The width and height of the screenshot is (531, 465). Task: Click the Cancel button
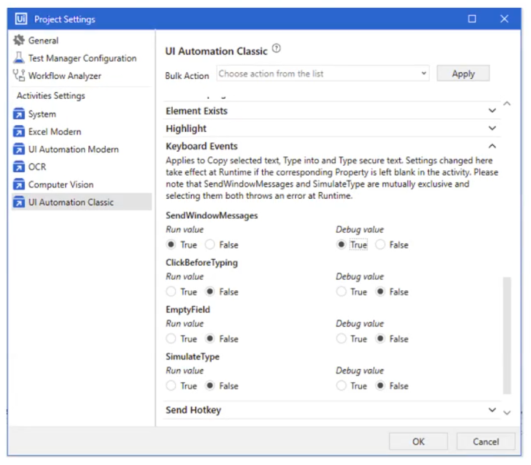[x=486, y=441]
